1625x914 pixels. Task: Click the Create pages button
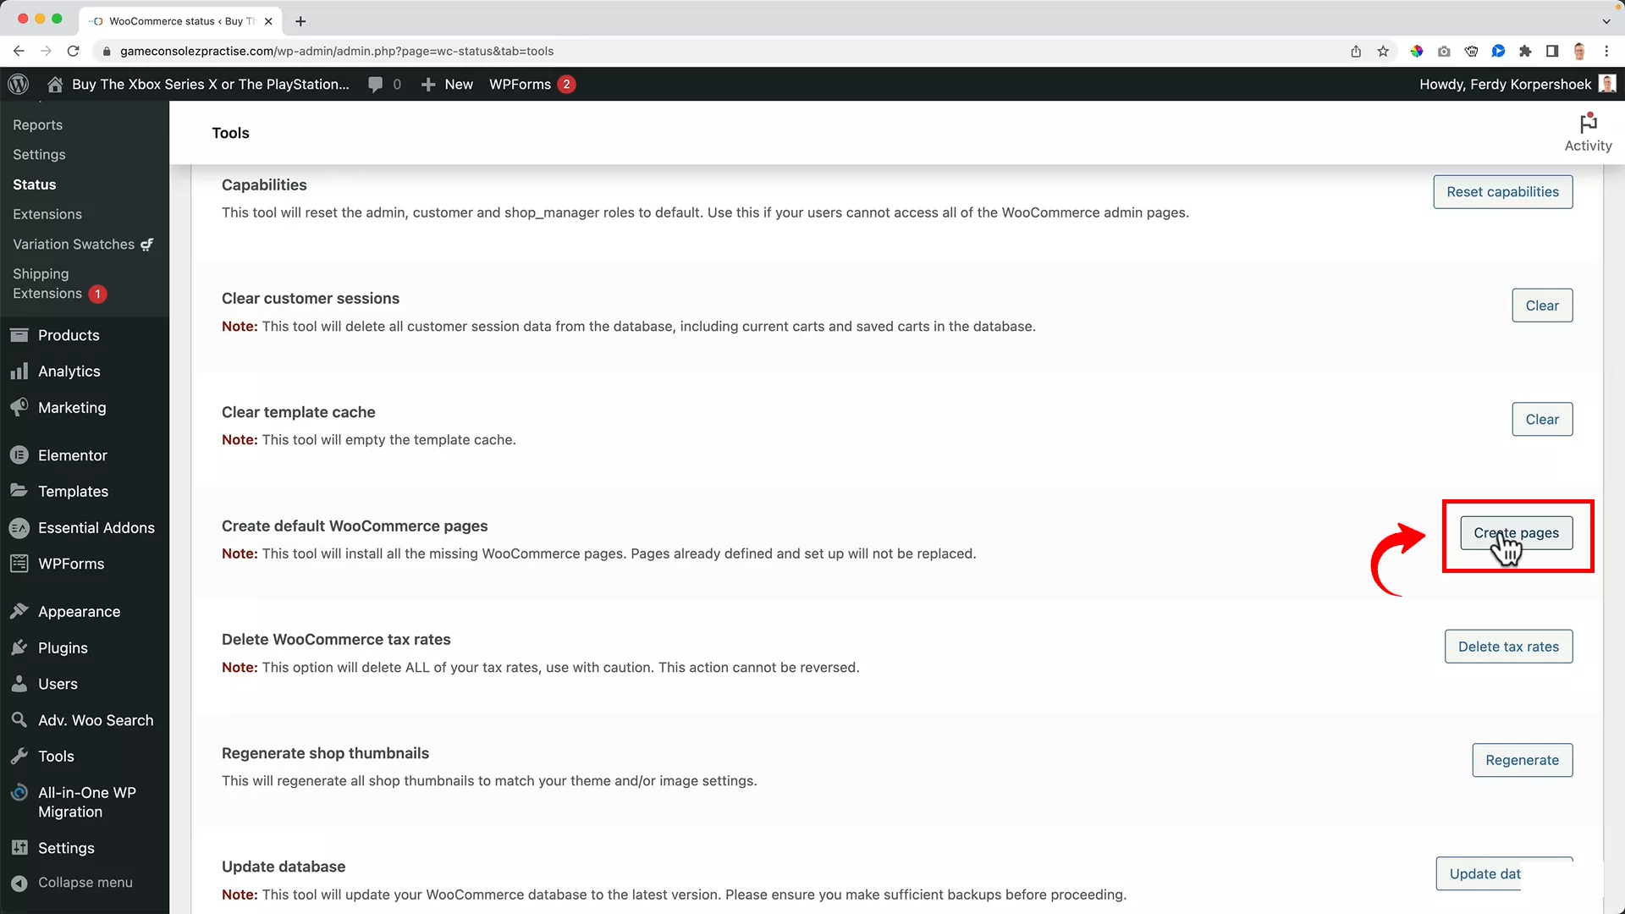[x=1516, y=532]
